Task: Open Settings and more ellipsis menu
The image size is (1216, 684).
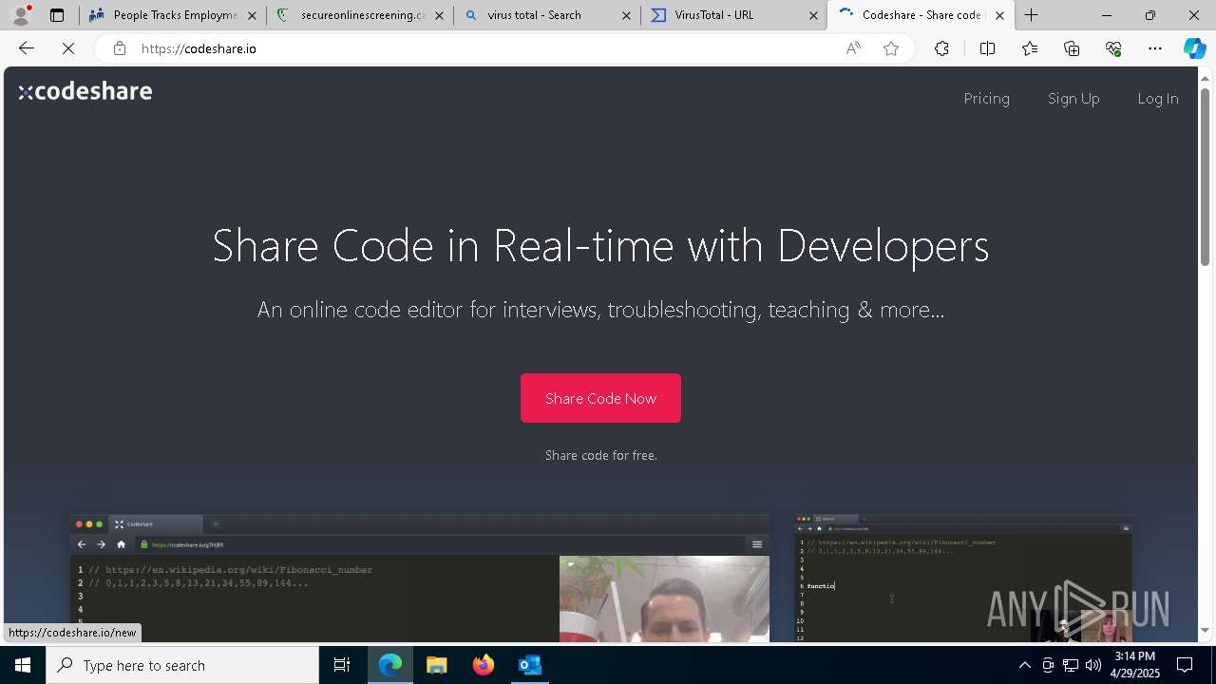Action: 1155,48
